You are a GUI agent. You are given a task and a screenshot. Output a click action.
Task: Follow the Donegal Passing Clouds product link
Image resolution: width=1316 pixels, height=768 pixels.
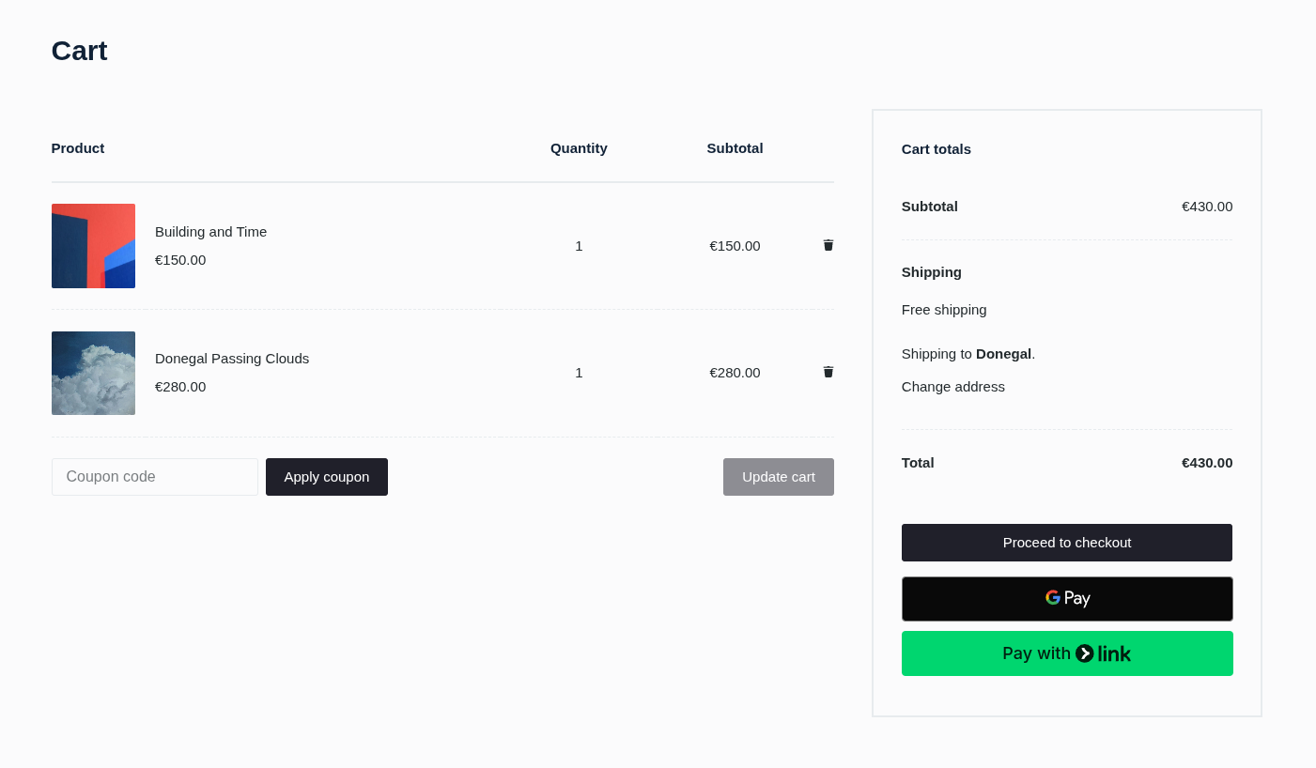coord(231,359)
